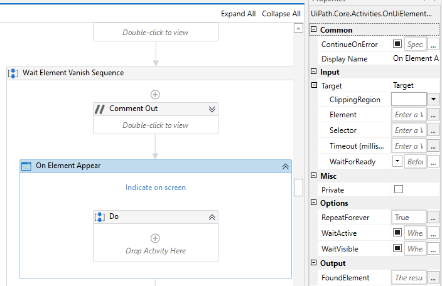442x286 pixels.
Task: Click plus icon above Comment Out activity
Action: (x=155, y=95)
